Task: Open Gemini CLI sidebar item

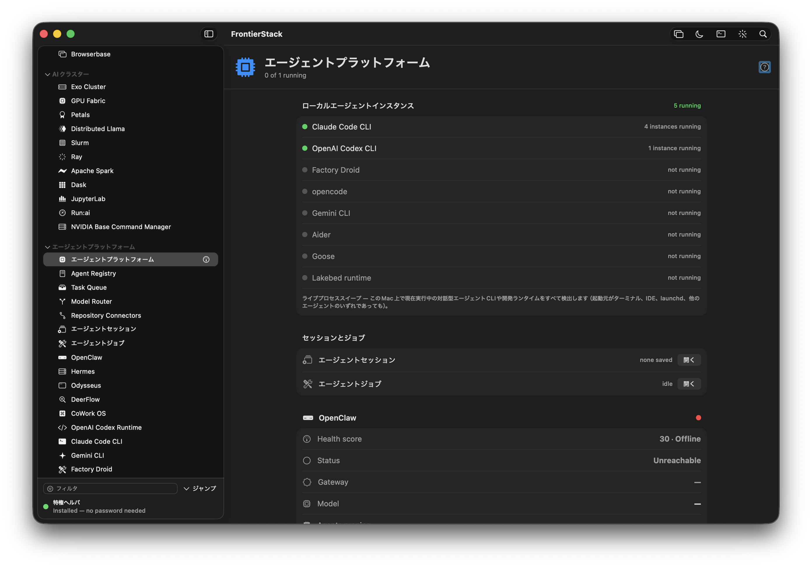Action: tap(130, 456)
